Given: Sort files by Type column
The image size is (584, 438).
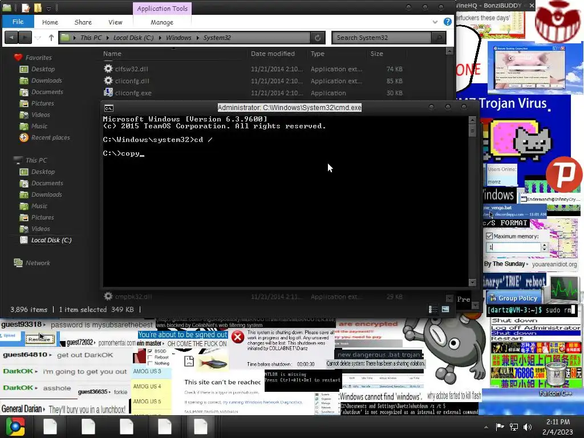Looking at the screenshot, I should click(317, 54).
